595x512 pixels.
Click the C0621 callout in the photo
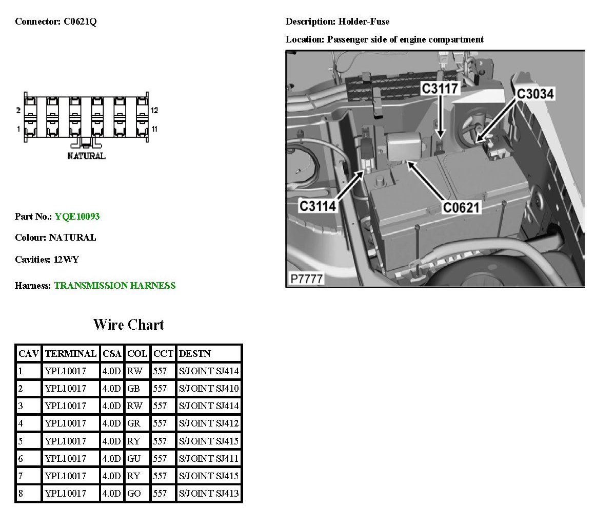click(462, 207)
